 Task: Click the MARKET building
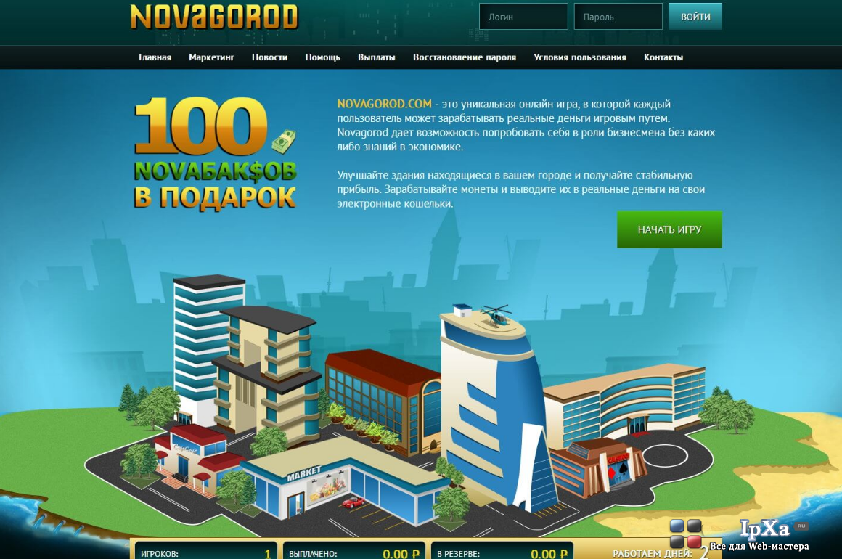[x=343, y=481]
